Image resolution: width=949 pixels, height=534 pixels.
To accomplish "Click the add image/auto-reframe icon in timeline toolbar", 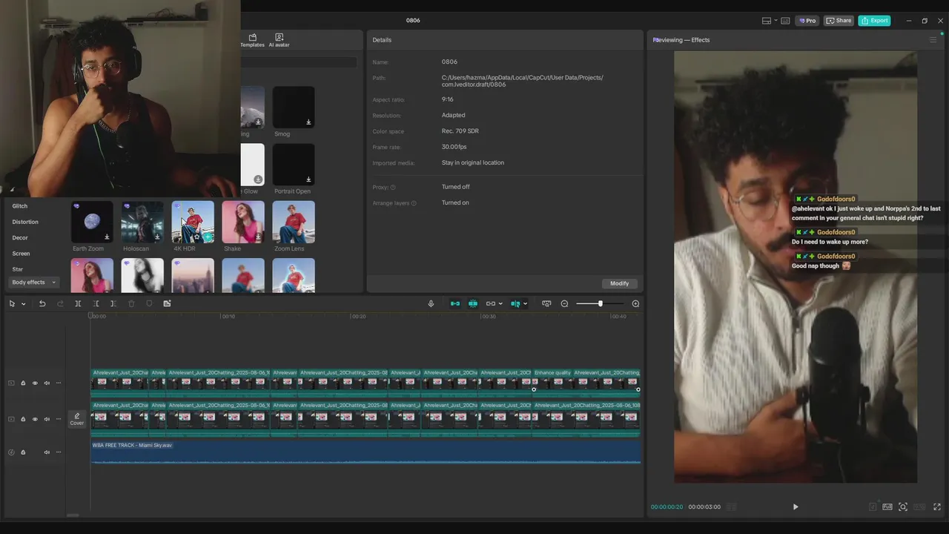I will click(x=167, y=303).
